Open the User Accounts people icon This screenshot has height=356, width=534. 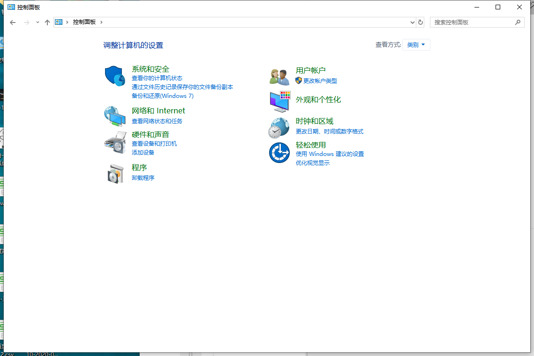(279, 76)
